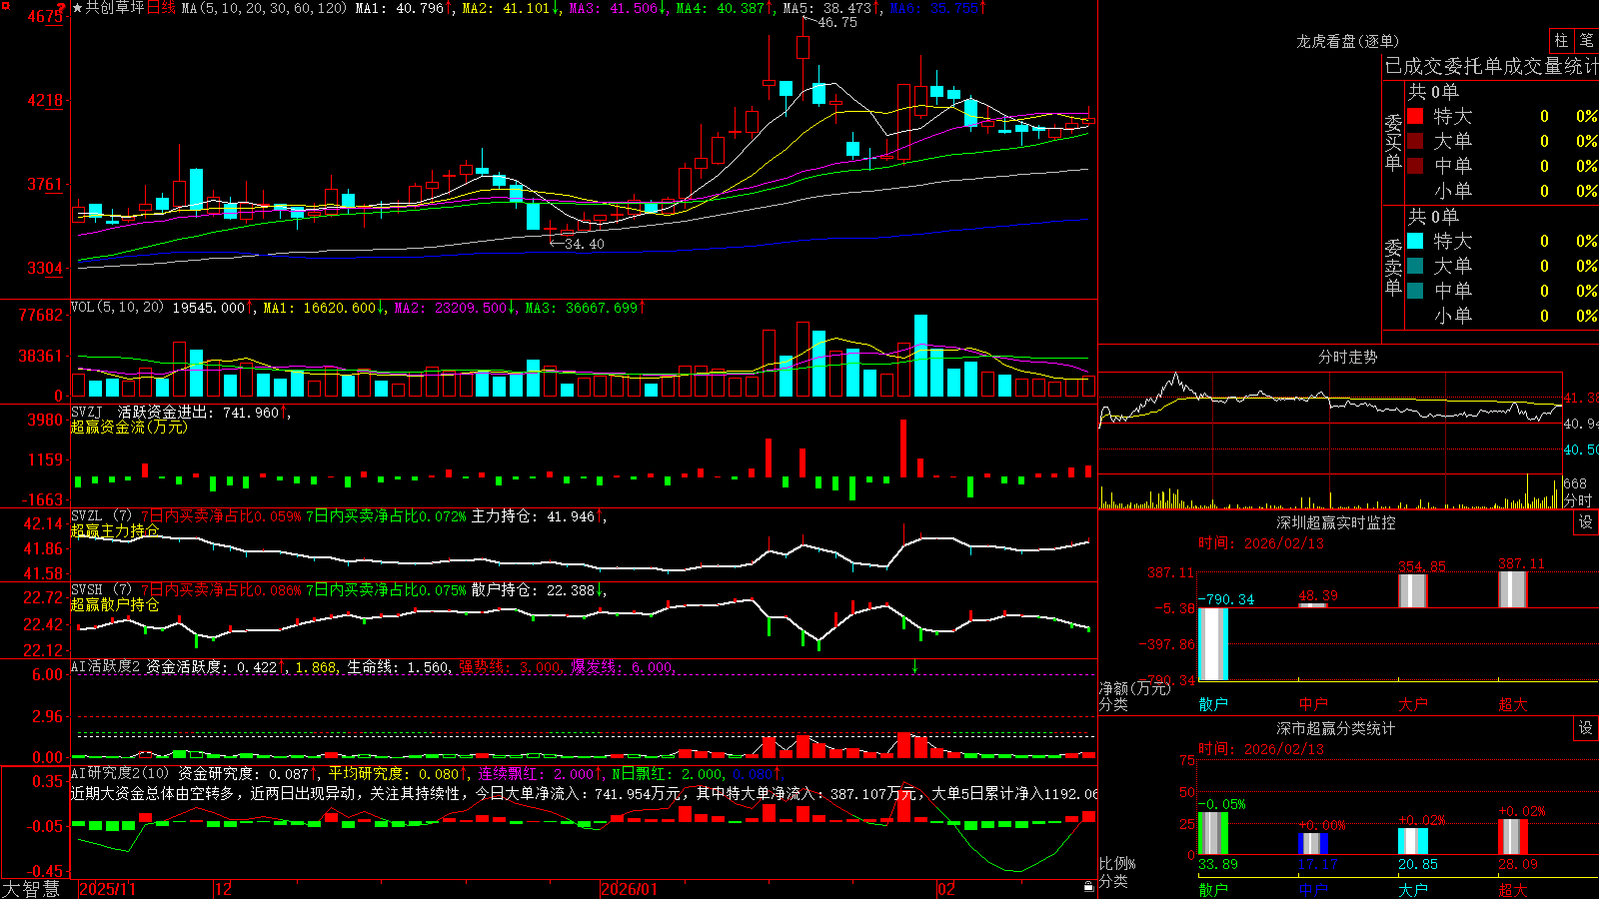Screen dimensions: 1599x899
Task: Click the 大智慧 logo in bottom corner
Action: (31, 889)
